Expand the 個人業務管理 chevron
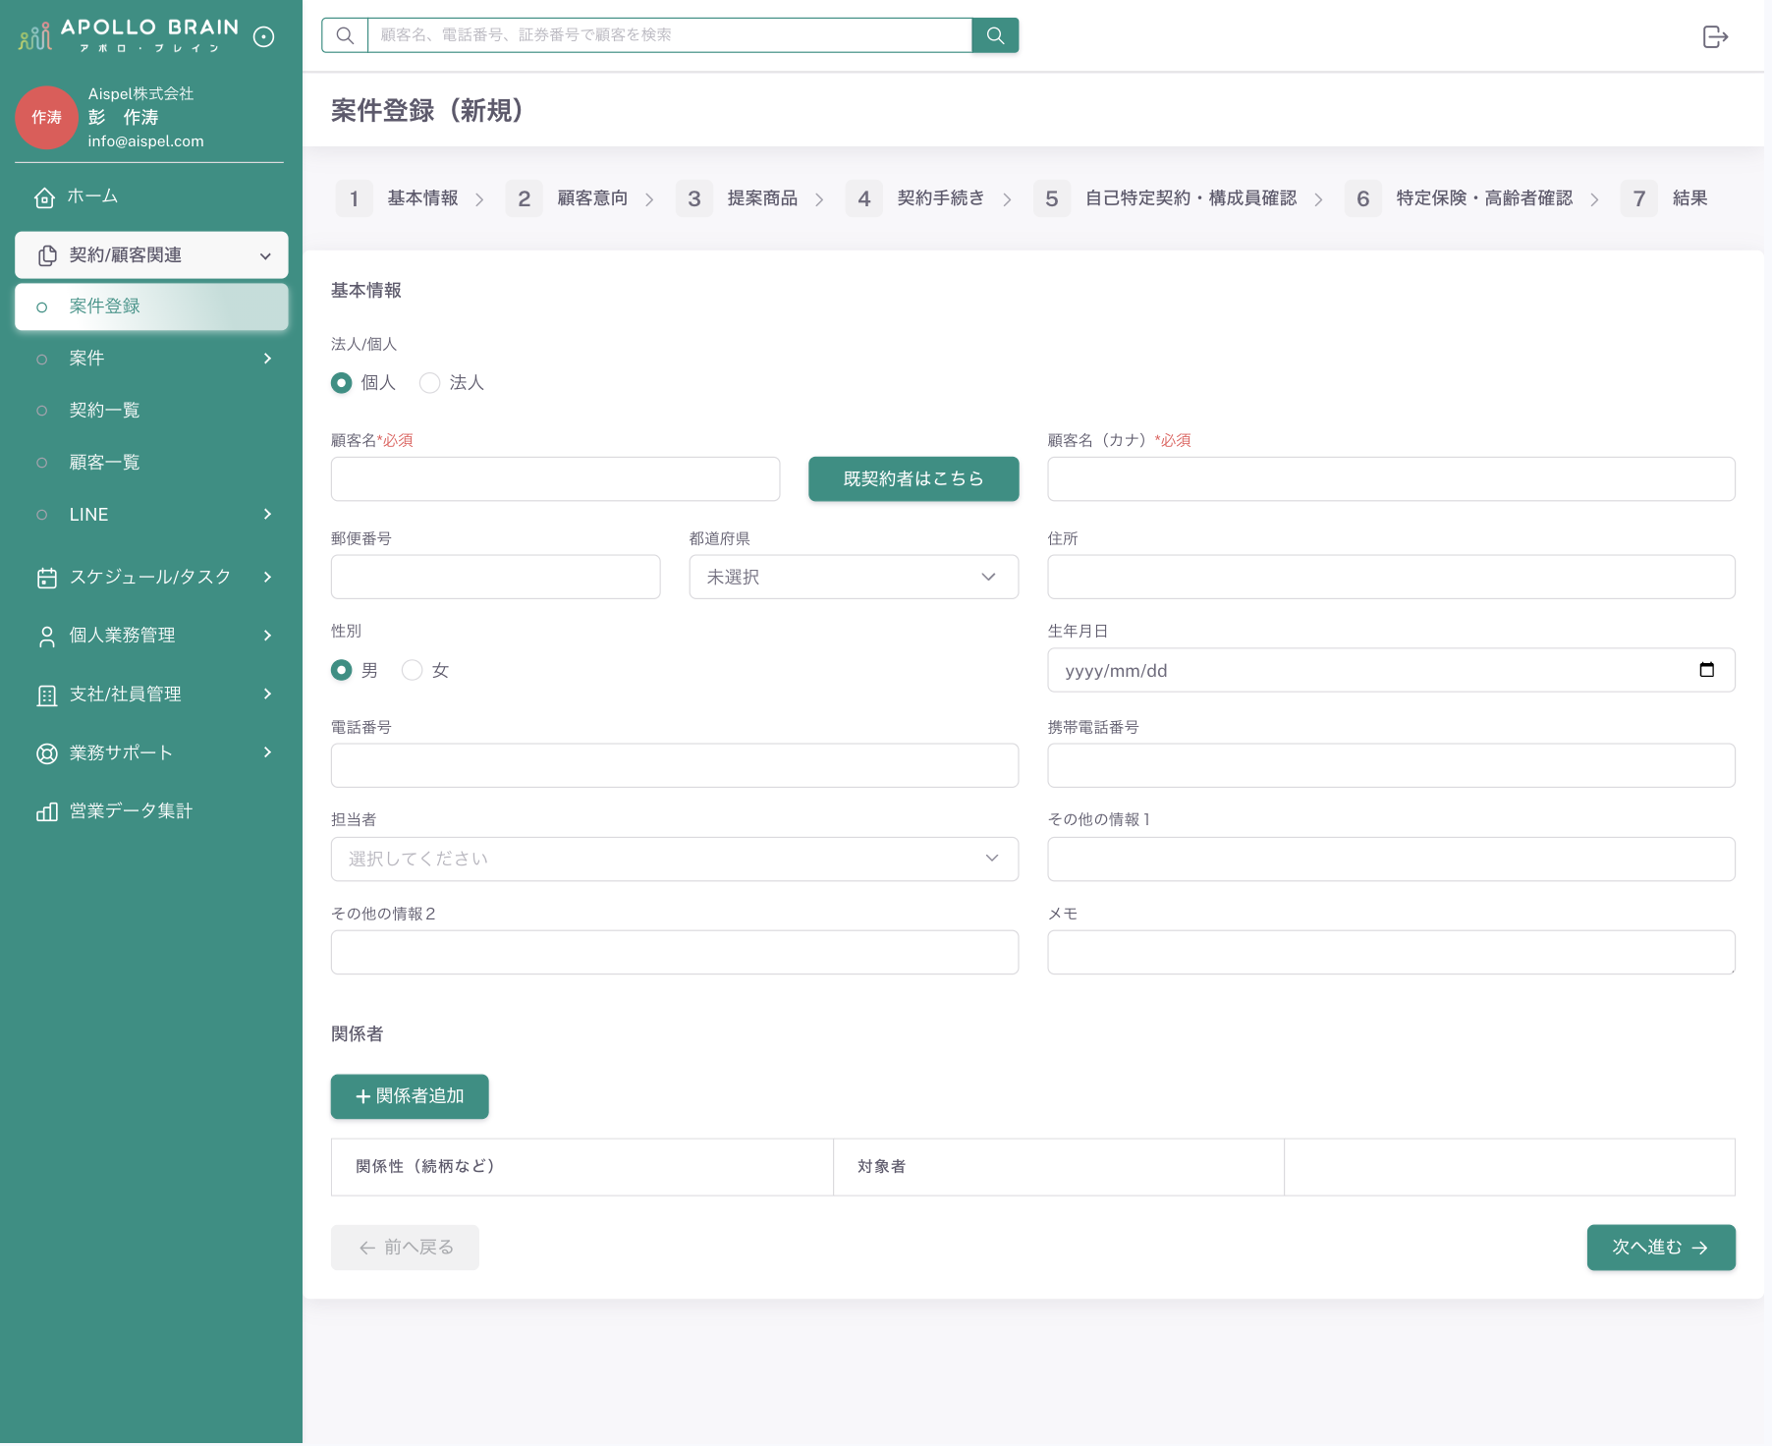Screen dimensions: 1772x1446 [x=267, y=636]
